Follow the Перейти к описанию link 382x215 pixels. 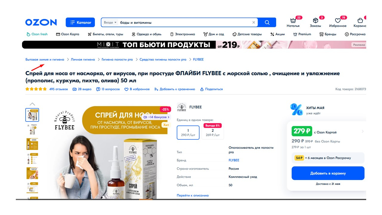[x=193, y=196]
